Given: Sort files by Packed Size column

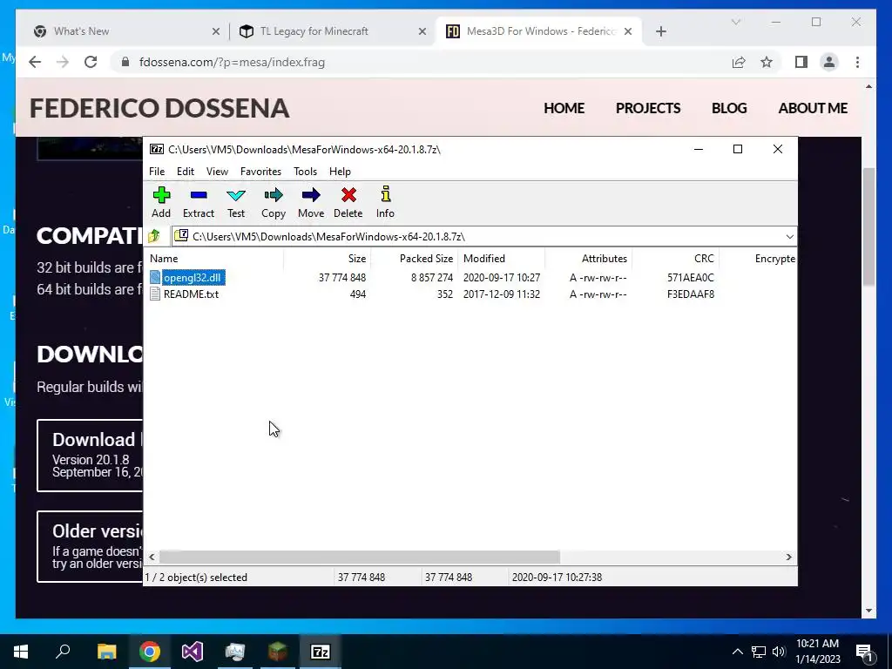Looking at the screenshot, I should 414,258.
